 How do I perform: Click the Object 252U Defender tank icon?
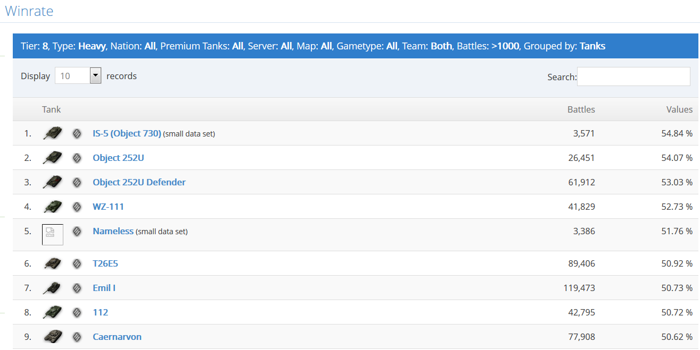tap(53, 182)
